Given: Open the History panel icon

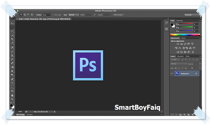Looking at the screenshot, I should [167, 23].
